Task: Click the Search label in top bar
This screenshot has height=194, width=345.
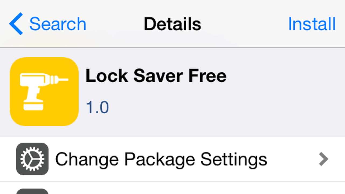Action: click(x=58, y=24)
